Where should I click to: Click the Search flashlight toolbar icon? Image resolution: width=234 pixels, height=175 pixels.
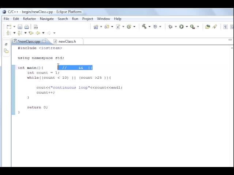(215, 27)
